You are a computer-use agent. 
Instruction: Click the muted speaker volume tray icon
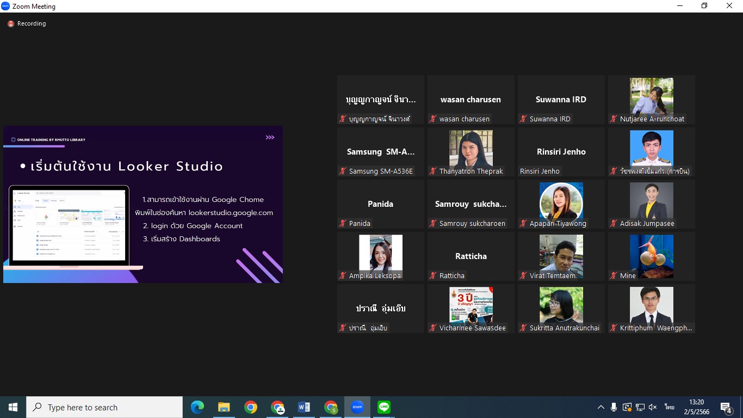tap(653, 407)
